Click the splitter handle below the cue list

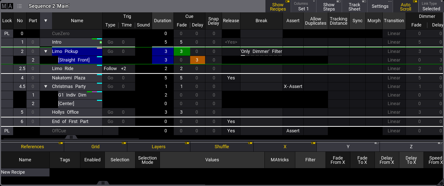[x=71, y=137]
